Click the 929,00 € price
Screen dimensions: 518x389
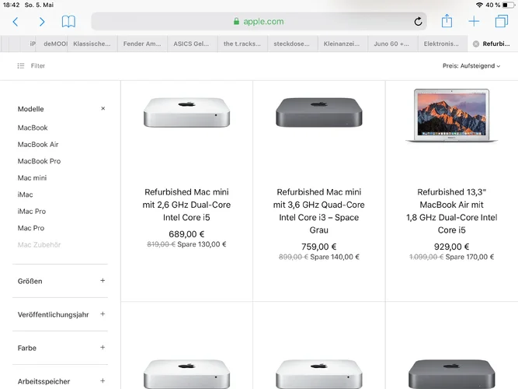point(451,247)
